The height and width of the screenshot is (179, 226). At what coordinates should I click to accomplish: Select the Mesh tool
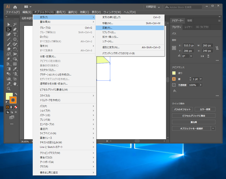(x=15, y=64)
